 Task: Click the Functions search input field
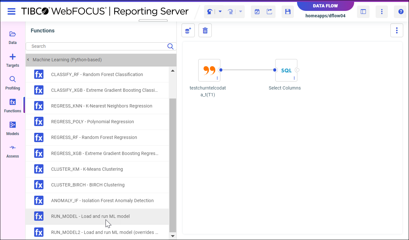(x=98, y=46)
